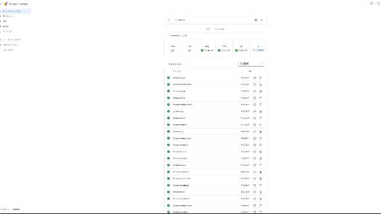This screenshot has width=381, height=214.
Task: Favorite the first domain result with heart icon
Action: 255,78
